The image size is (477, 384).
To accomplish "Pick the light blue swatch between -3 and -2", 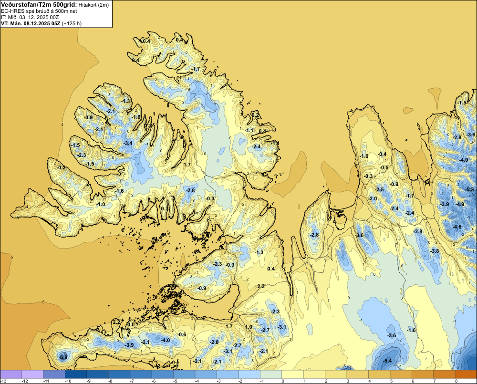I will [228, 374].
